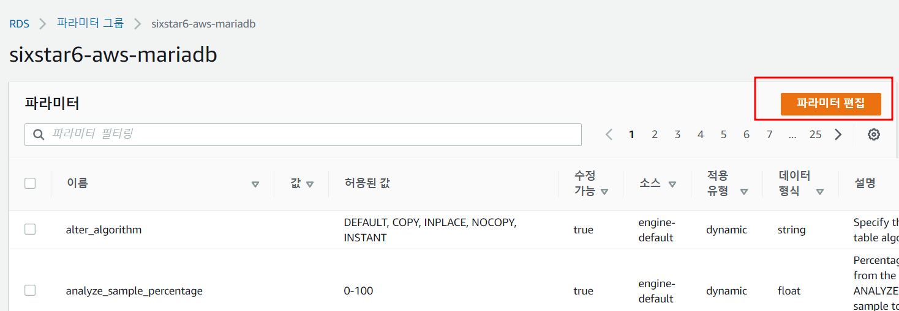Go to next page arrow
This screenshot has height=311, width=899.
click(x=838, y=135)
